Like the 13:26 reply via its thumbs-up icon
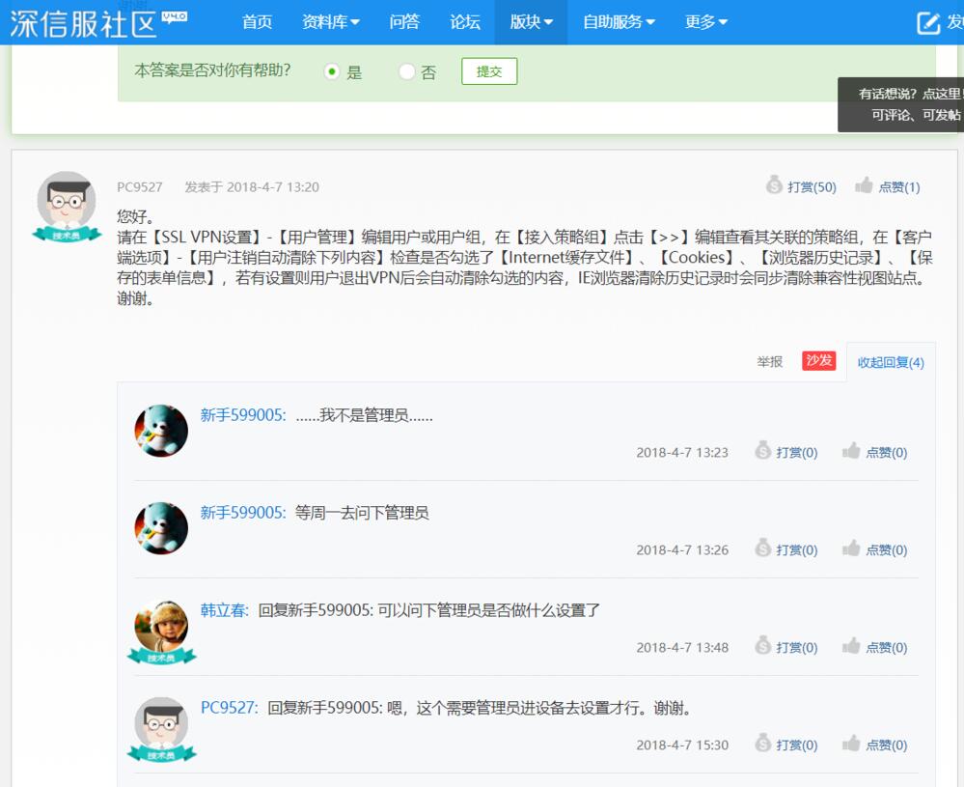This screenshot has height=787, width=964. click(851, 548)
